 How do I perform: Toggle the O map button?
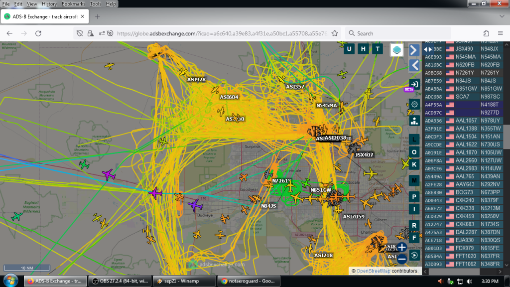point(414,152)
